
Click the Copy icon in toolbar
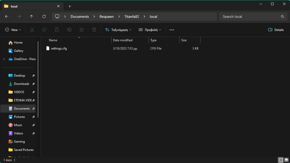[44, 30]
